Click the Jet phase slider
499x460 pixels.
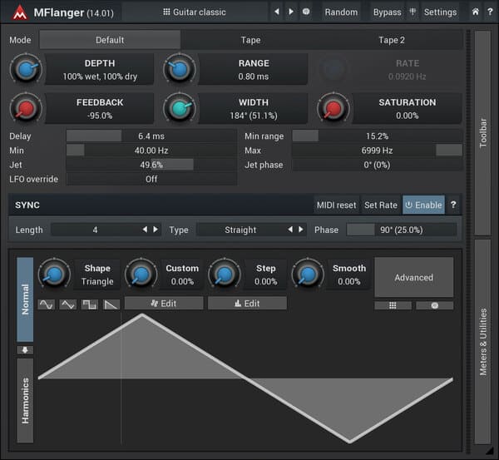[377, 165]
